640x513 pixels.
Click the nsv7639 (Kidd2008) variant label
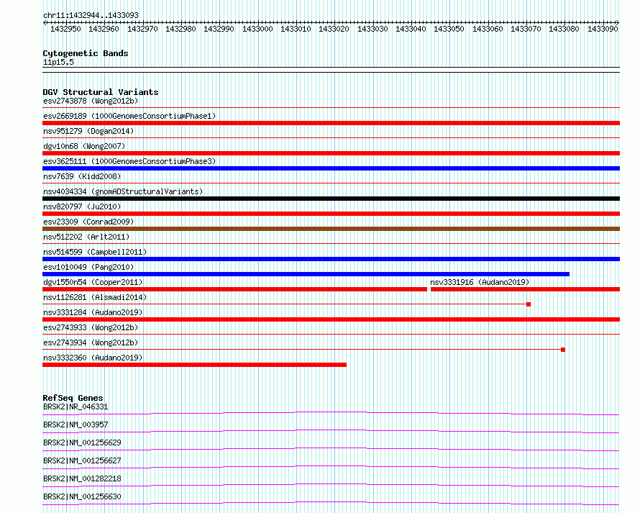point(82,176)
